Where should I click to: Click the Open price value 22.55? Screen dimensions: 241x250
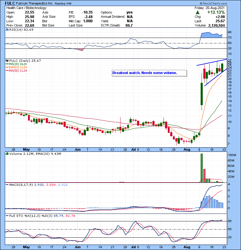(x=30, y=12)
